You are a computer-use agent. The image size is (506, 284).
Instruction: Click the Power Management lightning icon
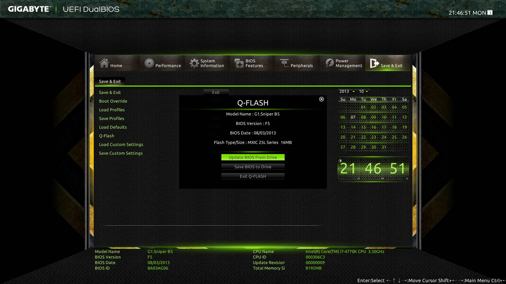(x=329, y=63)
